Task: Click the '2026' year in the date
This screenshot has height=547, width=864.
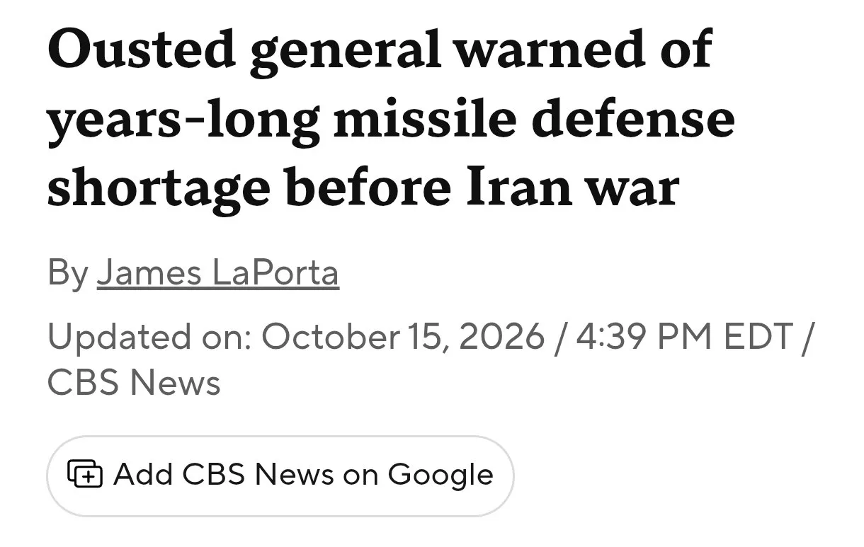Action: [x=501, y=336]
